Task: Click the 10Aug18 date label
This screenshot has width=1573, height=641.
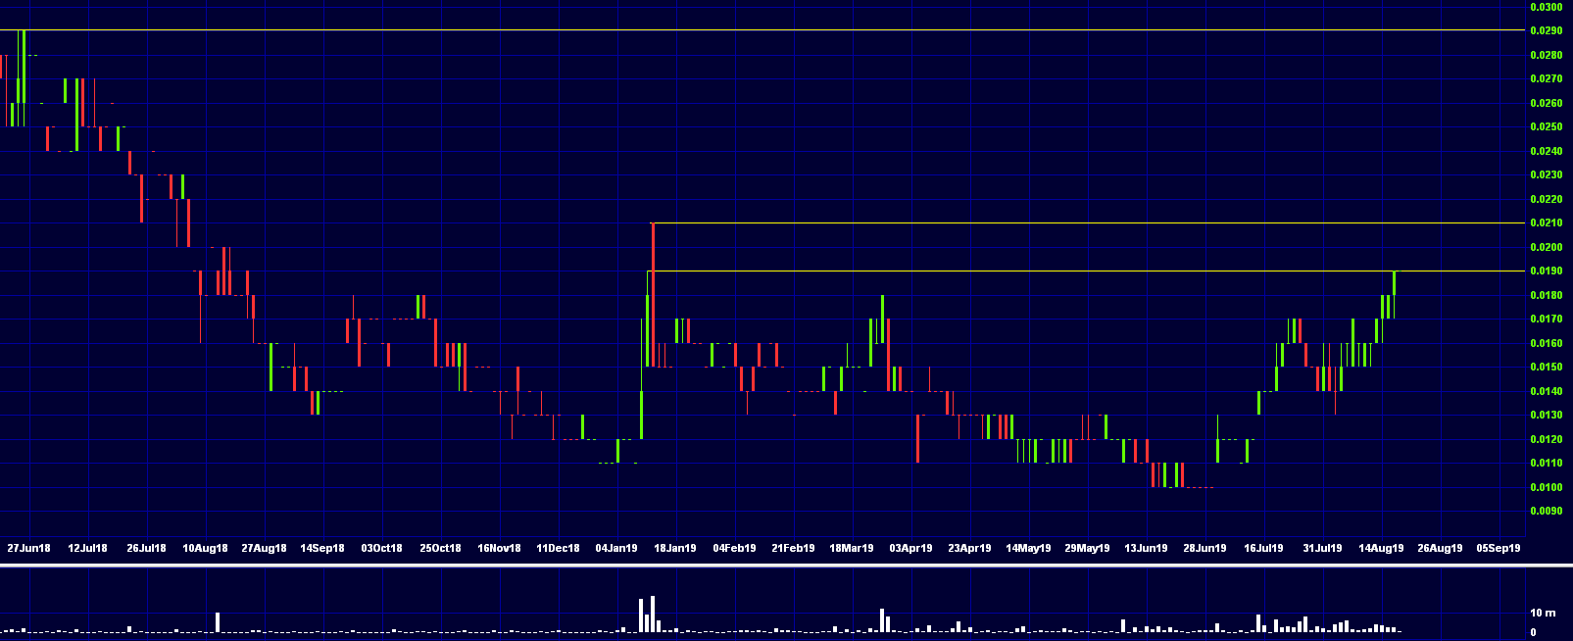Action: click(x=205, y=548)
